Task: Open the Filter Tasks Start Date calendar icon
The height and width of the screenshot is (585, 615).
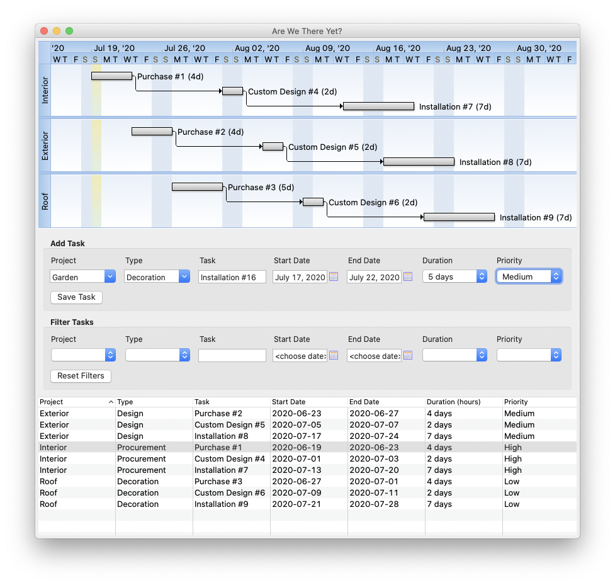Action: click(334, 356)
